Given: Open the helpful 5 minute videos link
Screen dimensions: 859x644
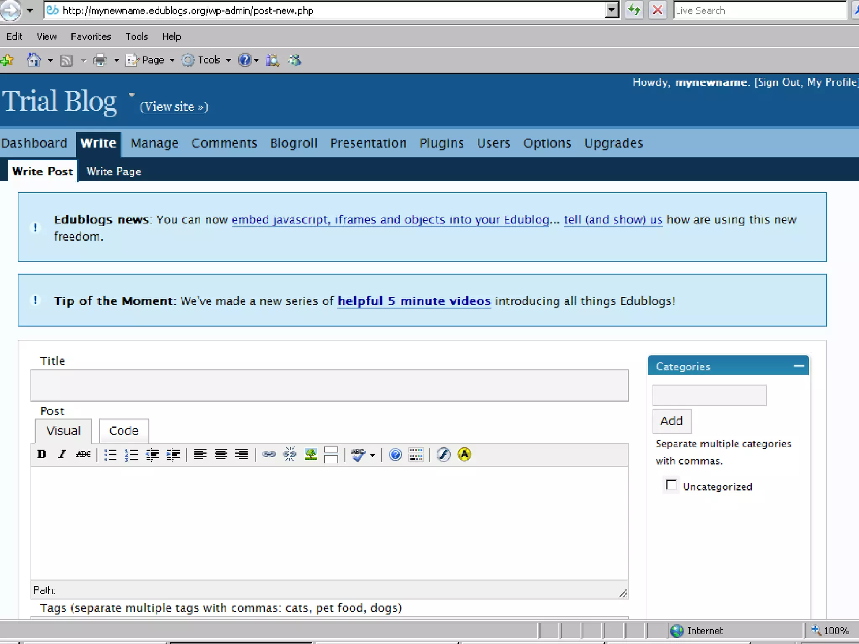Looking at the screenshot, I should tap(414, 301).
